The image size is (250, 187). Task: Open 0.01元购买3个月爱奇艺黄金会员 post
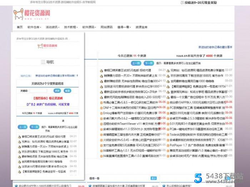[197, 124]
